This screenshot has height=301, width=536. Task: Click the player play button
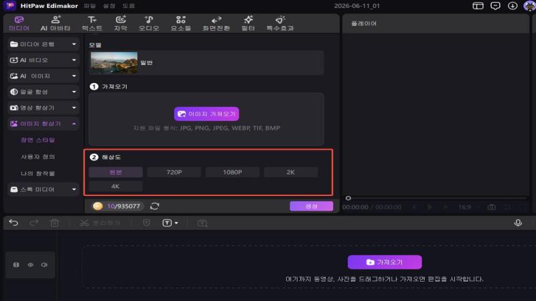(x=429, y=207)
